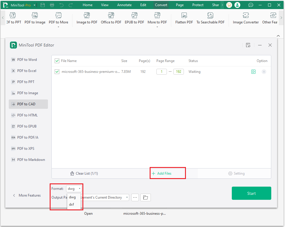The height and width of the screenshot is (227, 285).
Task: Open the shopping cart icon
Action: click(x=229, y=5)
